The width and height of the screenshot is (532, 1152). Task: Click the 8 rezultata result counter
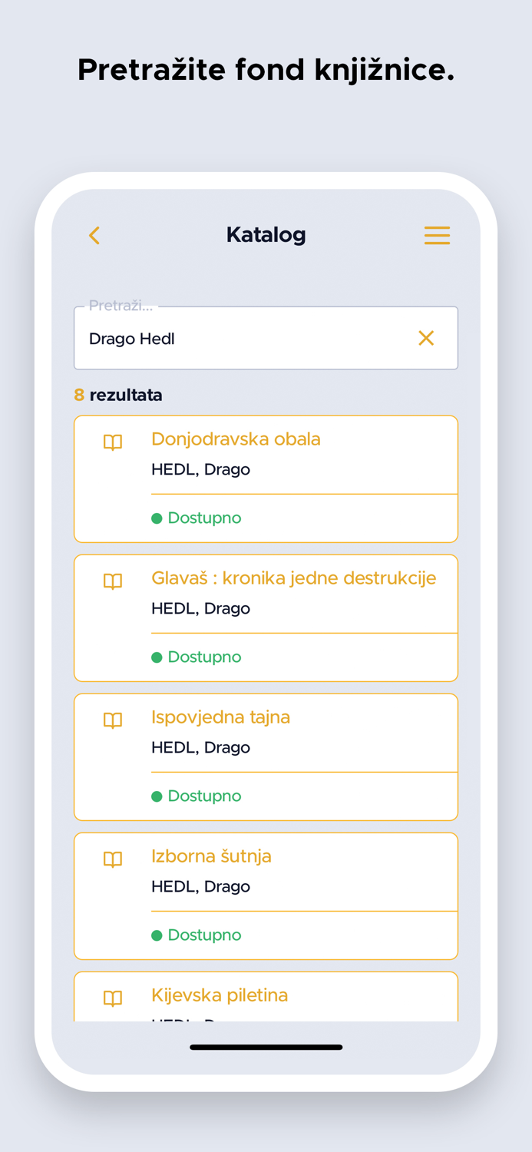pyautogui.click(x=119, y=395)
